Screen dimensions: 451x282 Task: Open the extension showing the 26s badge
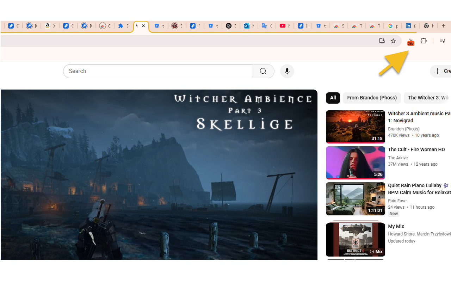point(410,42)
